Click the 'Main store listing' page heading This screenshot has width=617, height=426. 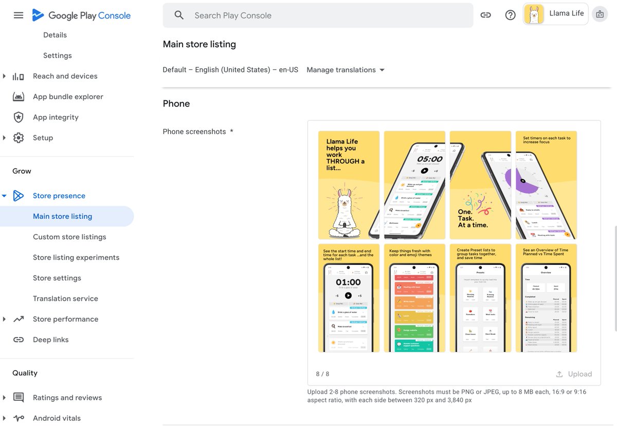(x=199, y=44)
